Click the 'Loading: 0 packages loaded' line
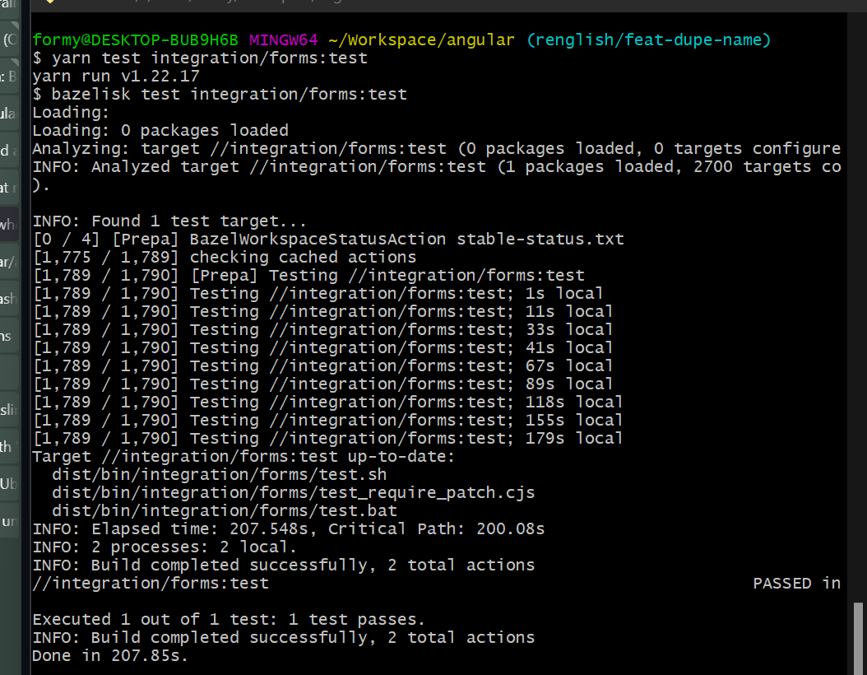Viewport: 867px width, 675px height. pyautogui.click(x=160, y=131)
